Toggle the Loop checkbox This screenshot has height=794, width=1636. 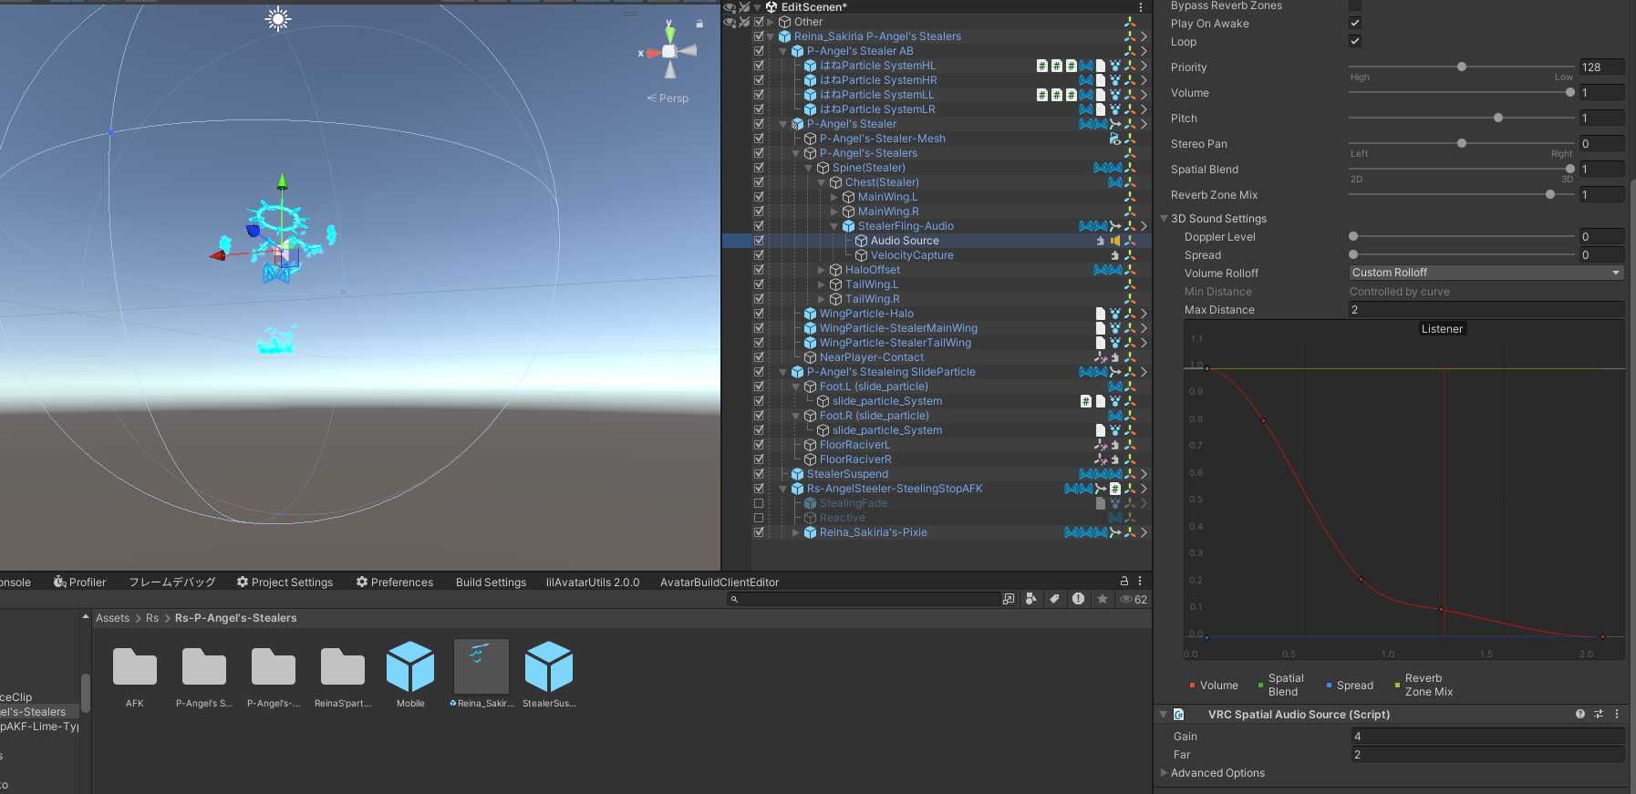[x=1355, y=41]
